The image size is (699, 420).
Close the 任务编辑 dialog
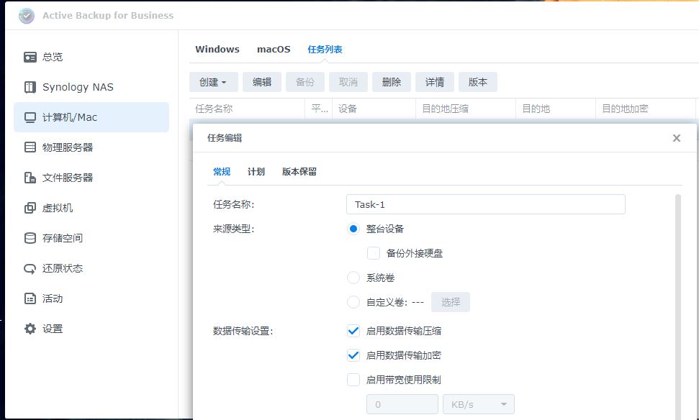(x=677, y=138)
